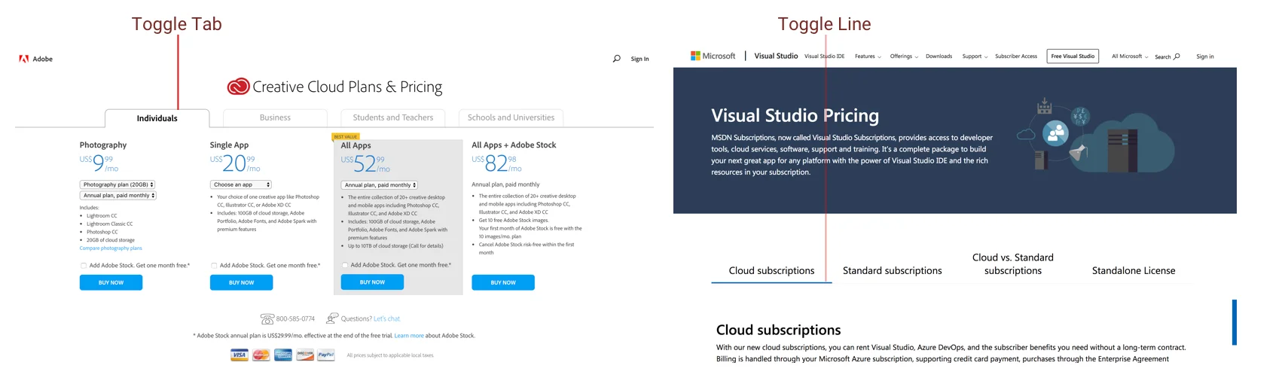Select the Cloud subscriptions tab
1288x390 pixels.
[x=771, y=270]
